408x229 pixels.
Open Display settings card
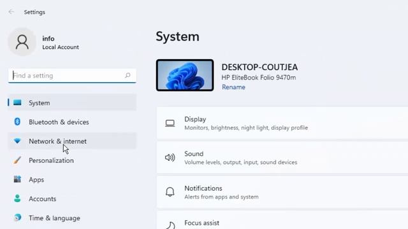point(282,123)
